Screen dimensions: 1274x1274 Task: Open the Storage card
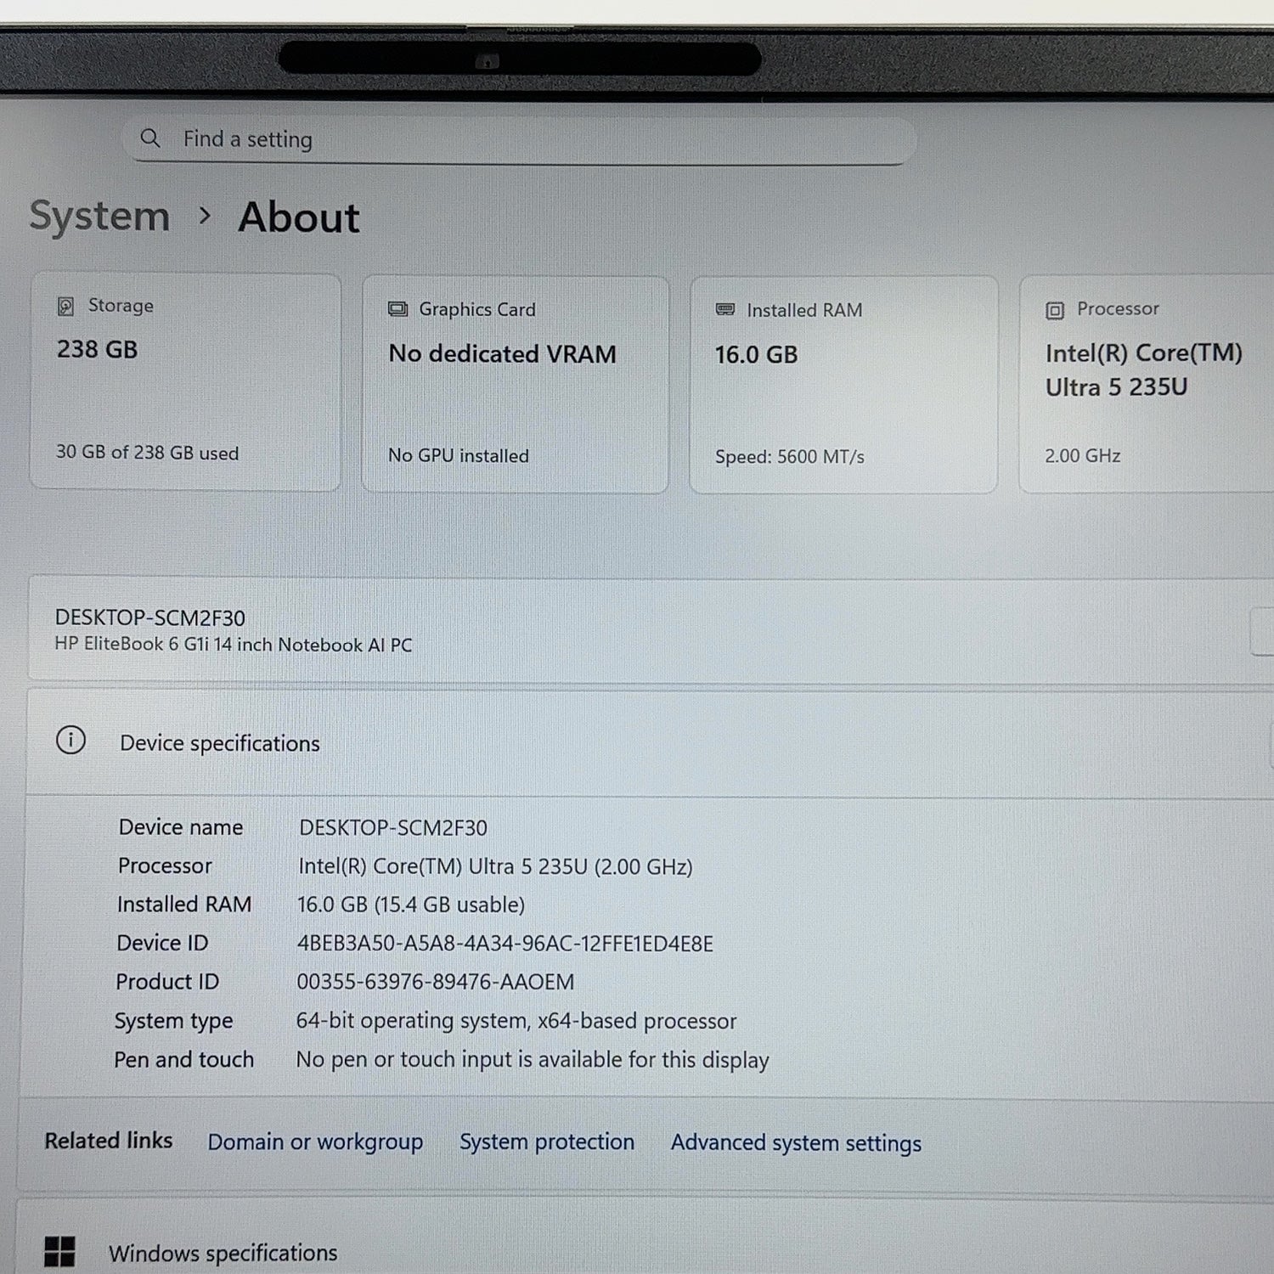point(185,381)
